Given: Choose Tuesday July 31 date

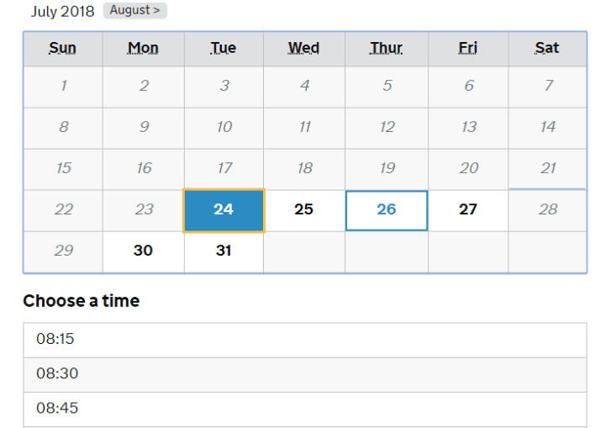Looking at the screenshot, I should [224, 251].
